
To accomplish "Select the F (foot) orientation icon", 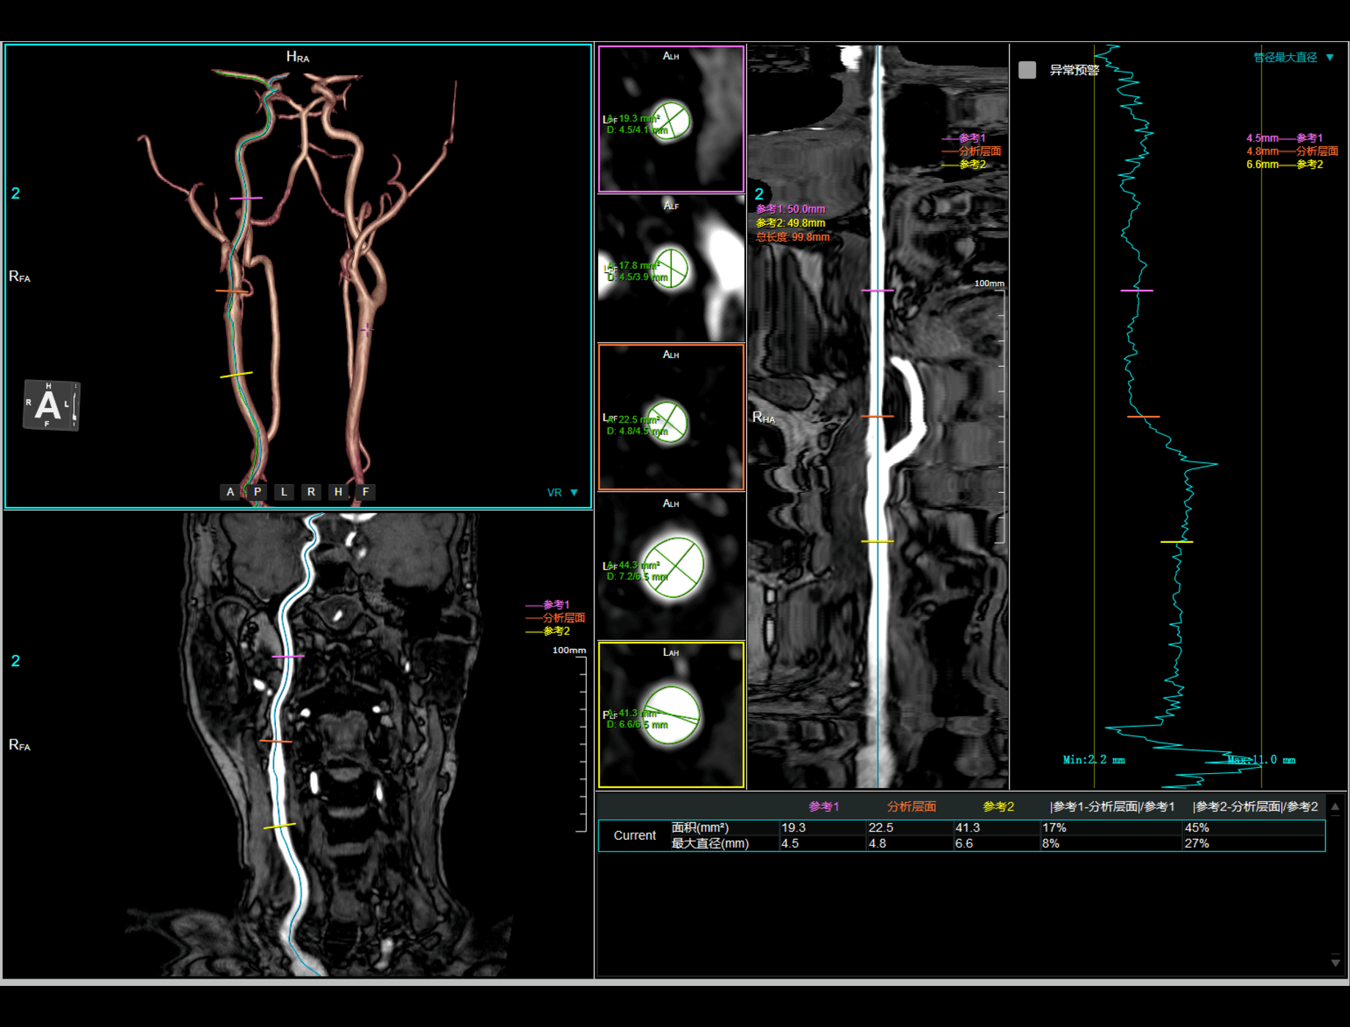I will pyautogui.click(x=365, y=492).
